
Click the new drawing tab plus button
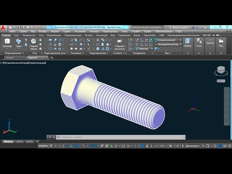pos(52,58)
